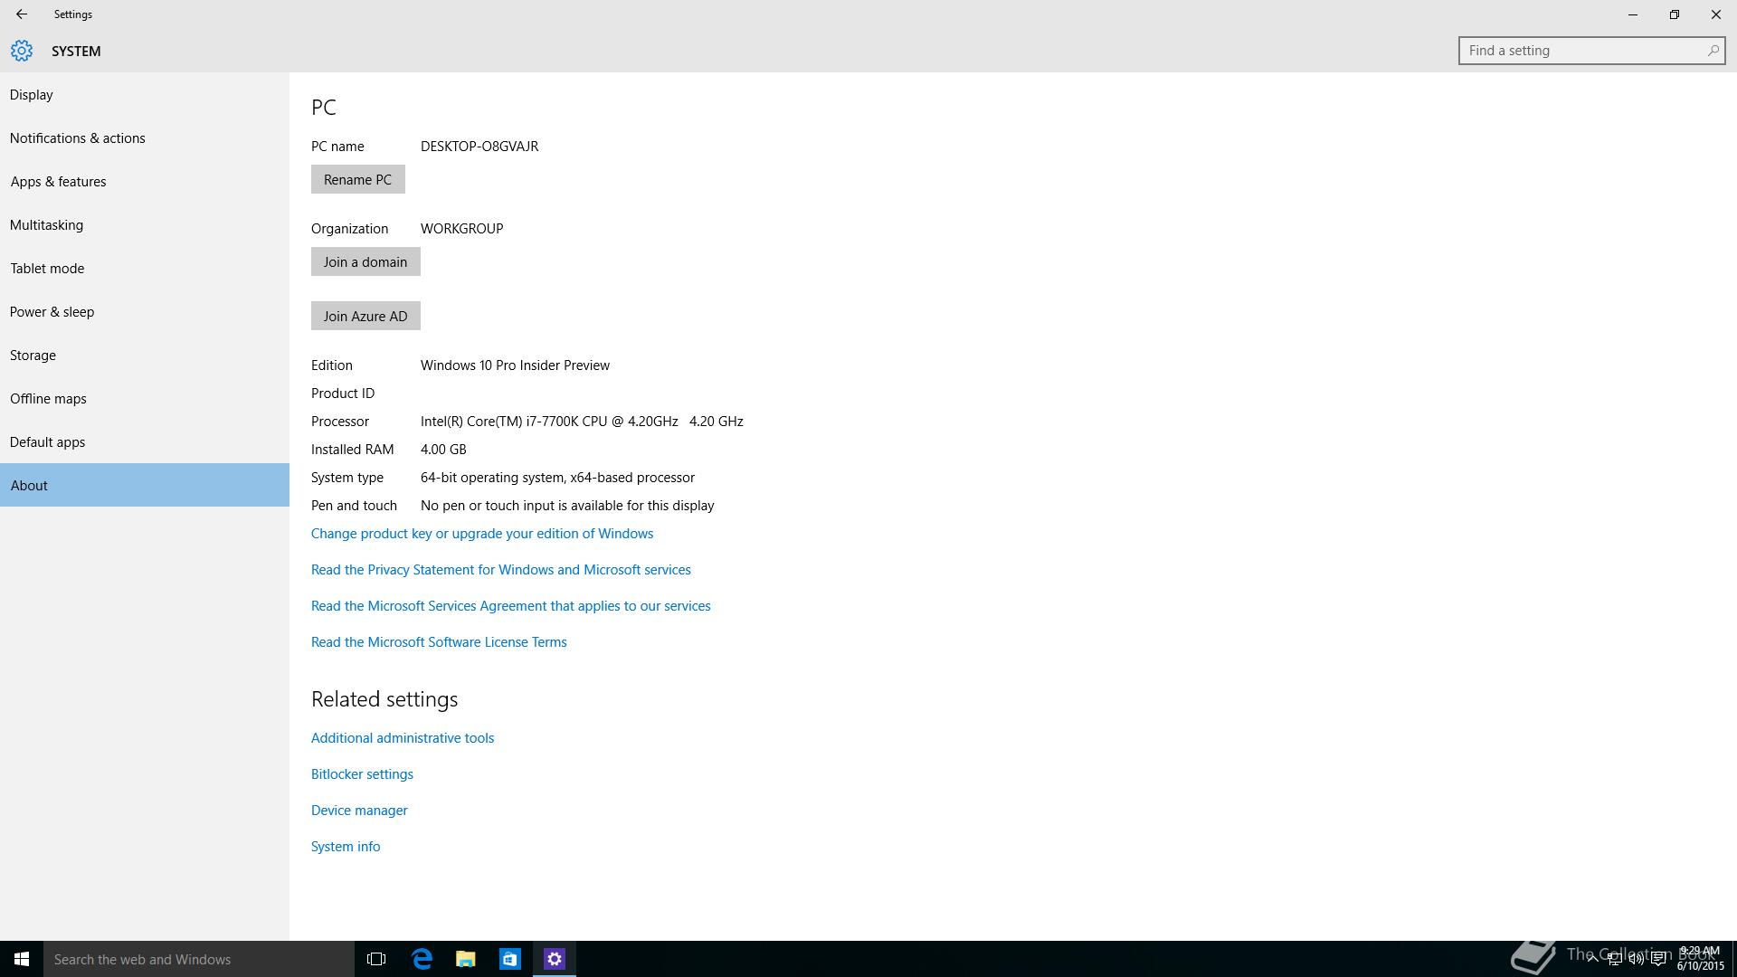Click PC name value DESKTOP-O8GVAJR
Screen dimensions: 1737x977
(x=479, y=147)
